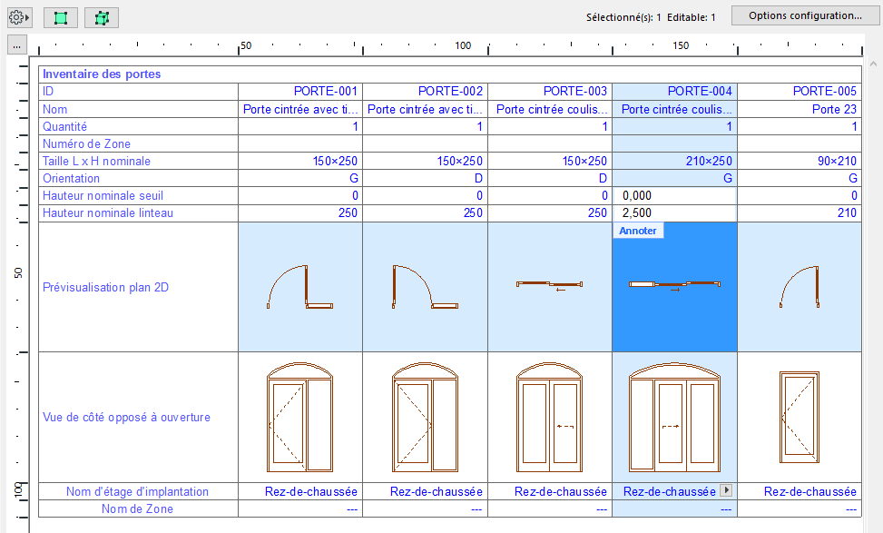Open the Annoter tool on PORTE-004 preview

638,231
